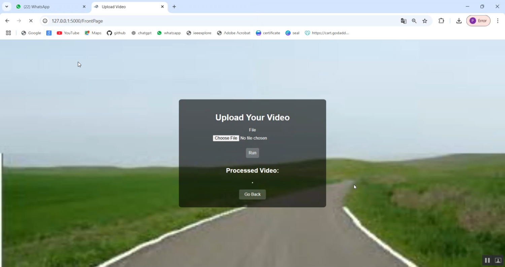The image size is (505, 267).
Task: Open the YouTube bookmark
Action: point(68,33)
